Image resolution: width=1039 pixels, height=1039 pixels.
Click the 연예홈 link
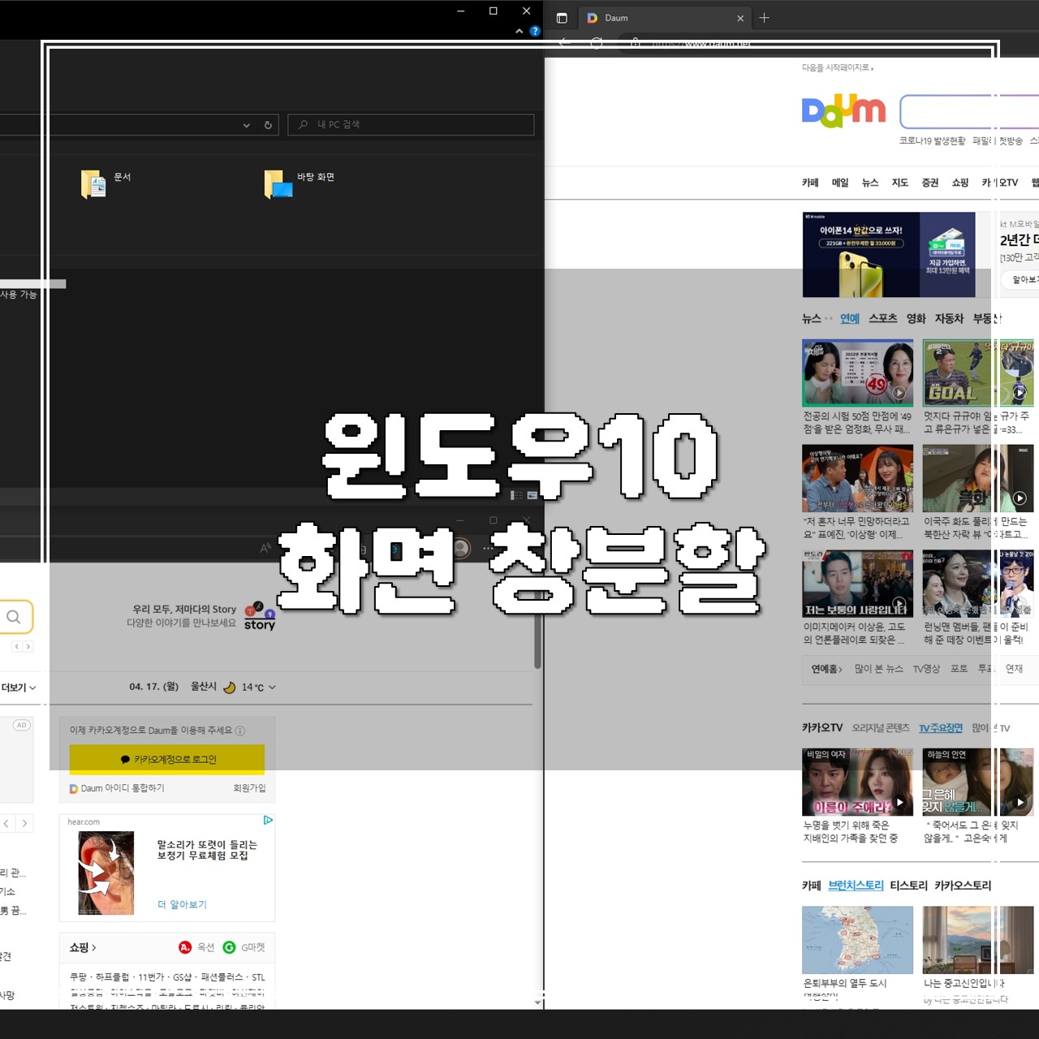tap(827, 669)
